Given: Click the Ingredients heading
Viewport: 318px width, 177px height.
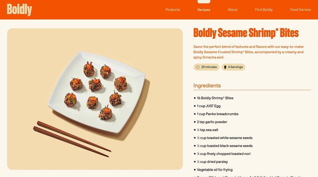Looking at the screenshot, I should pos(207,85).
